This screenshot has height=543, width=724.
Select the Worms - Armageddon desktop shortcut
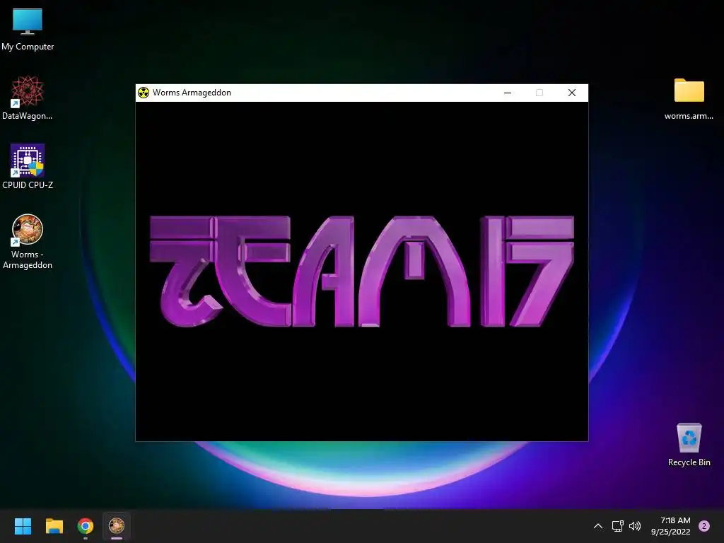28,242
